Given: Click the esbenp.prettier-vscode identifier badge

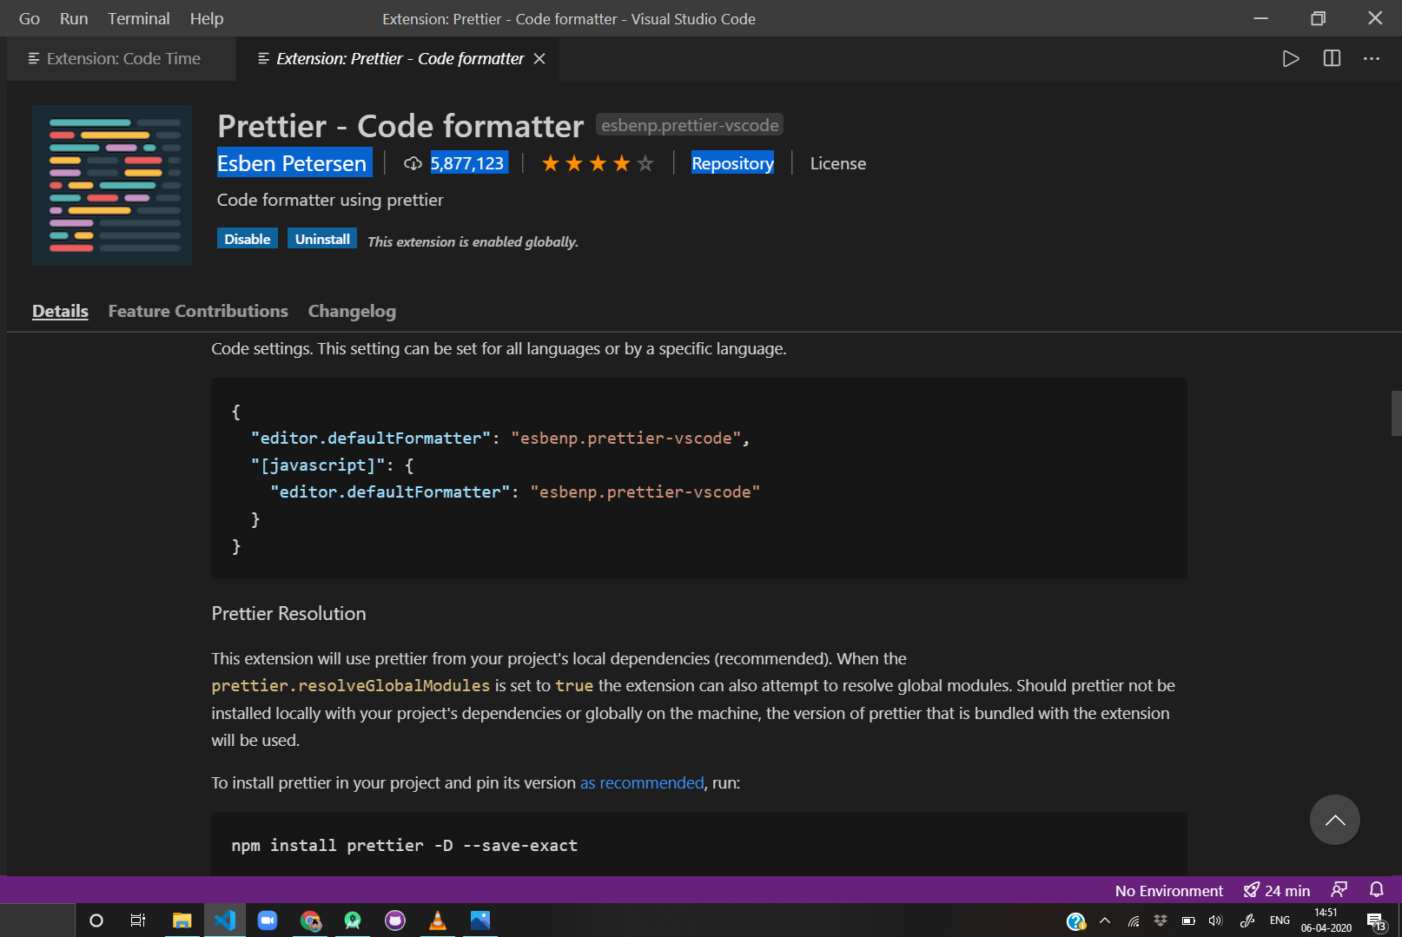Looking at the screenshot, I should [690, 125].
